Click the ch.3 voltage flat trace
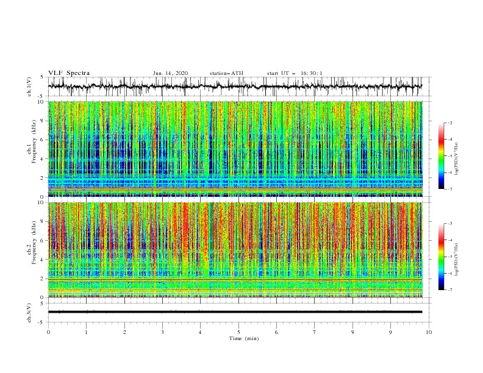Viewport: 483px width, 373px height. coord(235,312)
